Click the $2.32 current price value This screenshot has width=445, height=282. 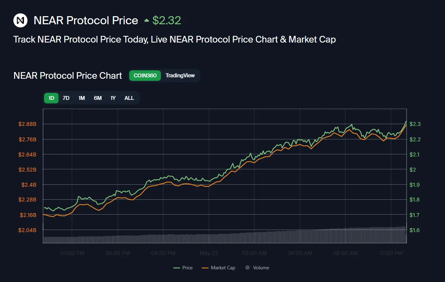(167, 20)
